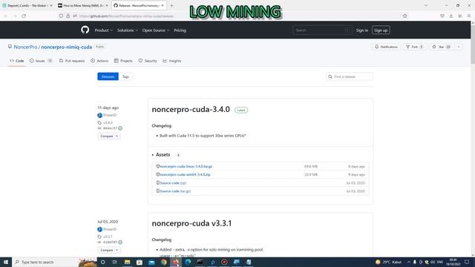Click the v3.4.0 tag link

[x=108, y=122]
